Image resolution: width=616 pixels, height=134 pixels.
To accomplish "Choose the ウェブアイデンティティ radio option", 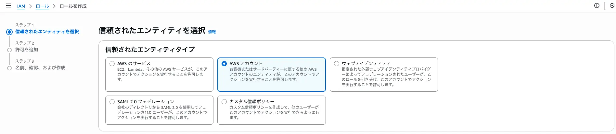I will [x=337, y=64].
